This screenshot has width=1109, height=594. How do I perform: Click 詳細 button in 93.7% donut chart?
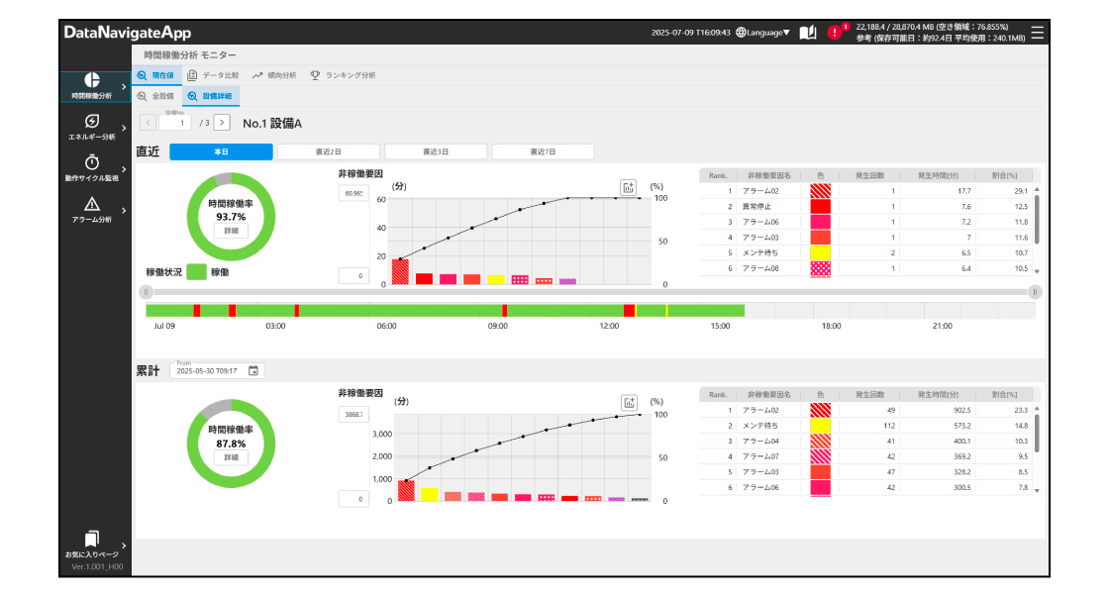231,230
